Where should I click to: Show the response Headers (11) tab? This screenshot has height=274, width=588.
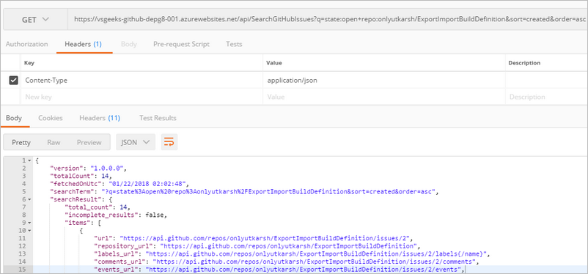coord(100,118)
